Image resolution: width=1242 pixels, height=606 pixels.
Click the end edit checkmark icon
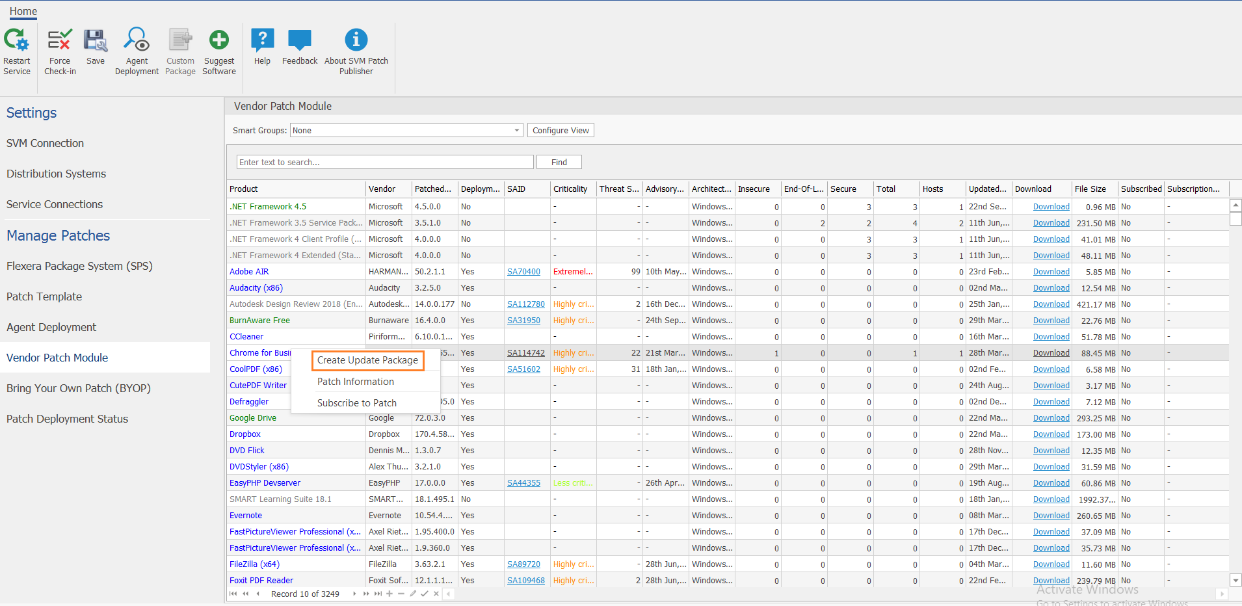tap(425, 594)
